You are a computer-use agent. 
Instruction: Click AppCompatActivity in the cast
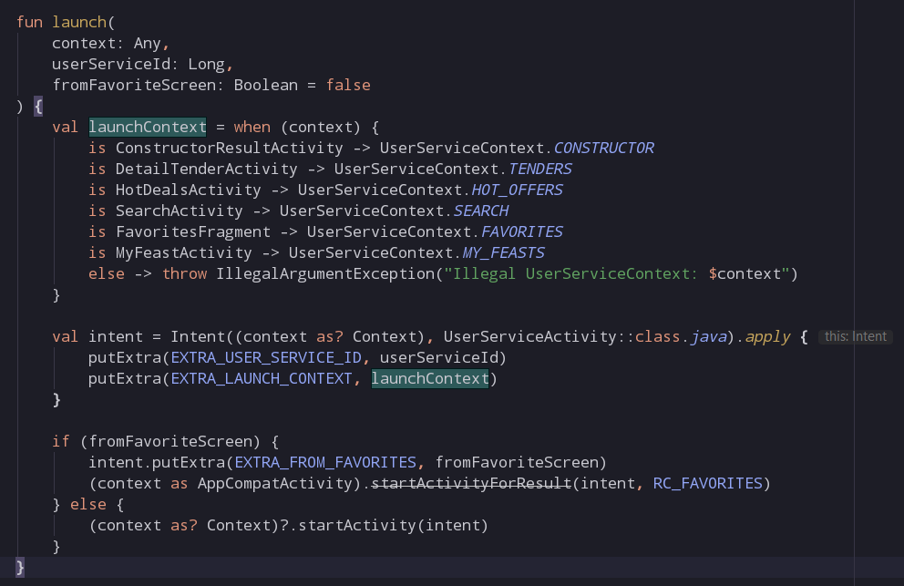pyautogui.click(x=274, y=483)
